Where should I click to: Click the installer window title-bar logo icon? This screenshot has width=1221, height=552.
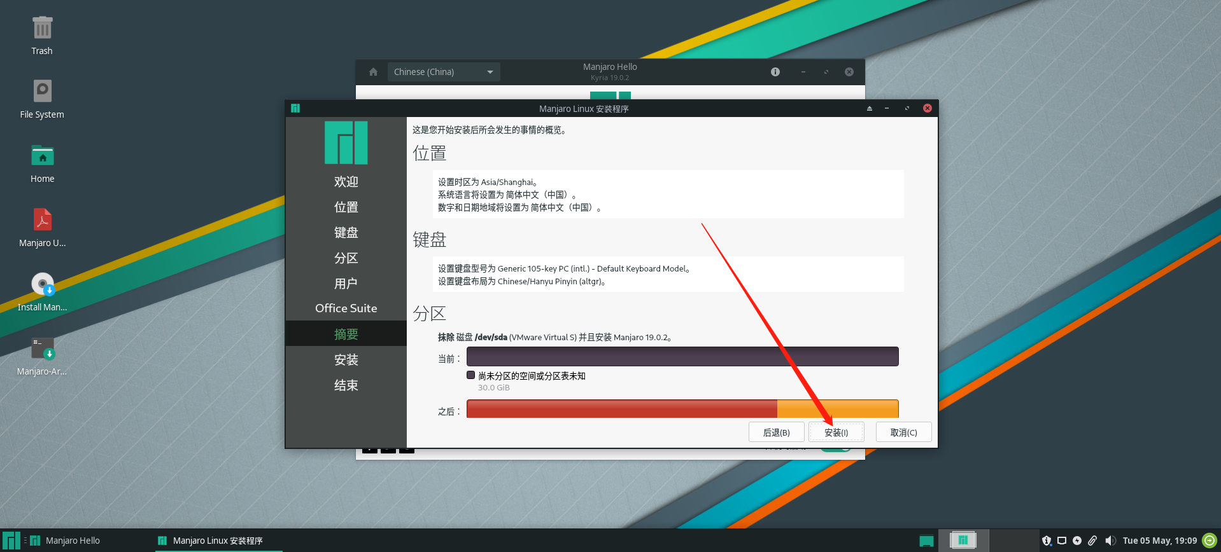(x=295, y=108)
